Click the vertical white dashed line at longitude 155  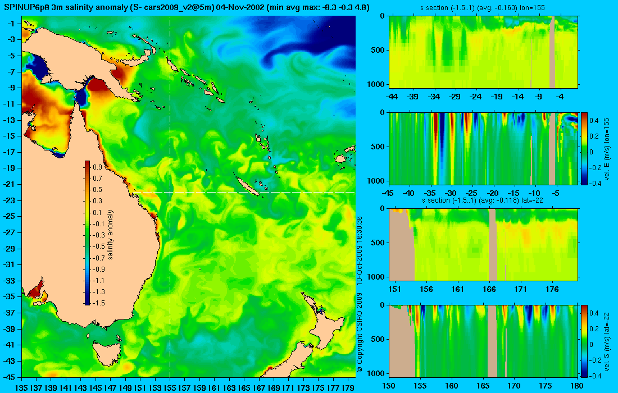pyautogui.click(x=170, y=197)
